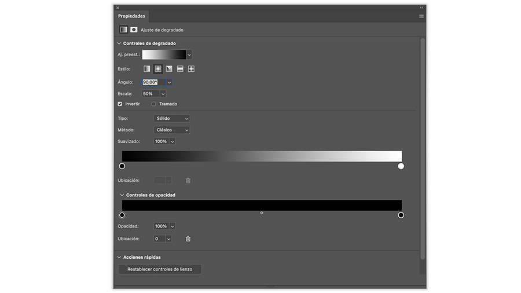Click the Suavizado value field 100%
This screenshot has height=293, width=521.
[162, 141]
